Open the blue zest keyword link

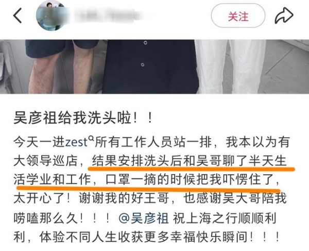76,142
